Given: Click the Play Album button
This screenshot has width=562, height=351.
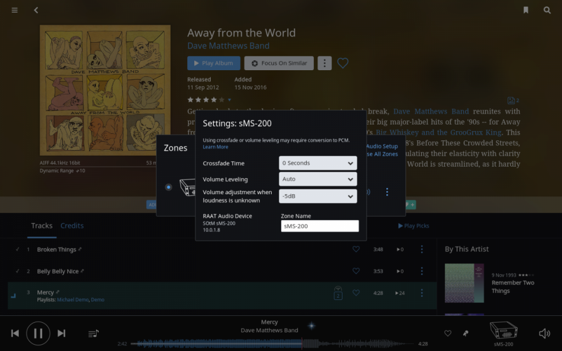Looking at the screenshot, I should point(213,63).
